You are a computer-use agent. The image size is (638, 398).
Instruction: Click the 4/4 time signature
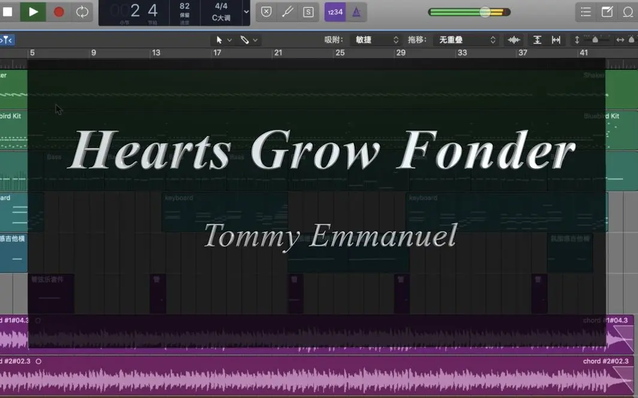221,6
